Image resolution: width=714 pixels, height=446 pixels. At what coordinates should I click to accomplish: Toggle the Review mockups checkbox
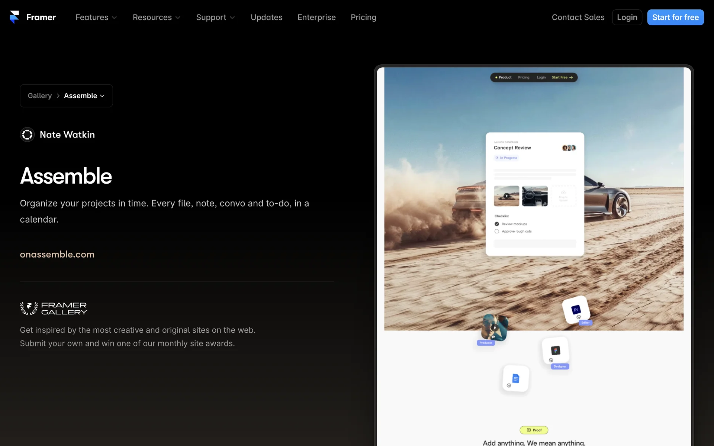497,224
